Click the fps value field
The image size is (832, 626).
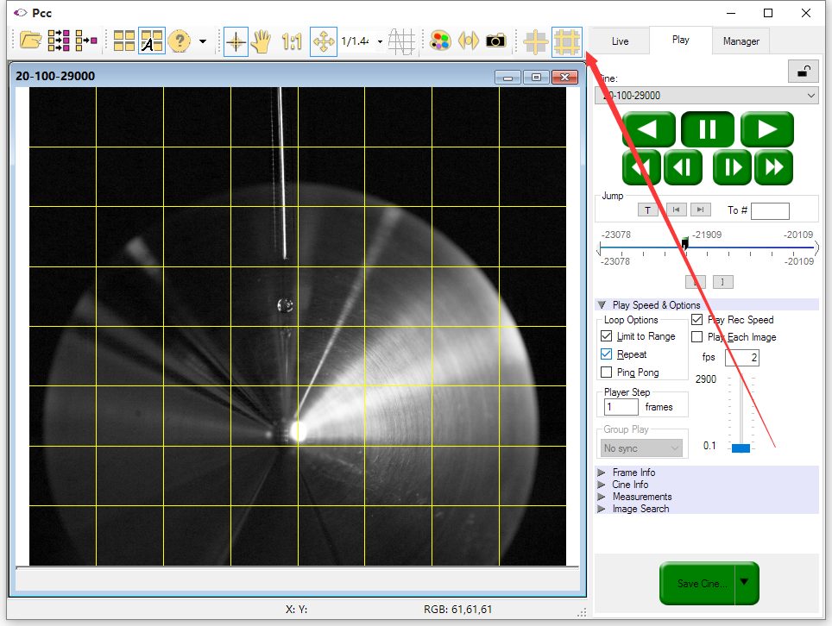coord(741,357)
